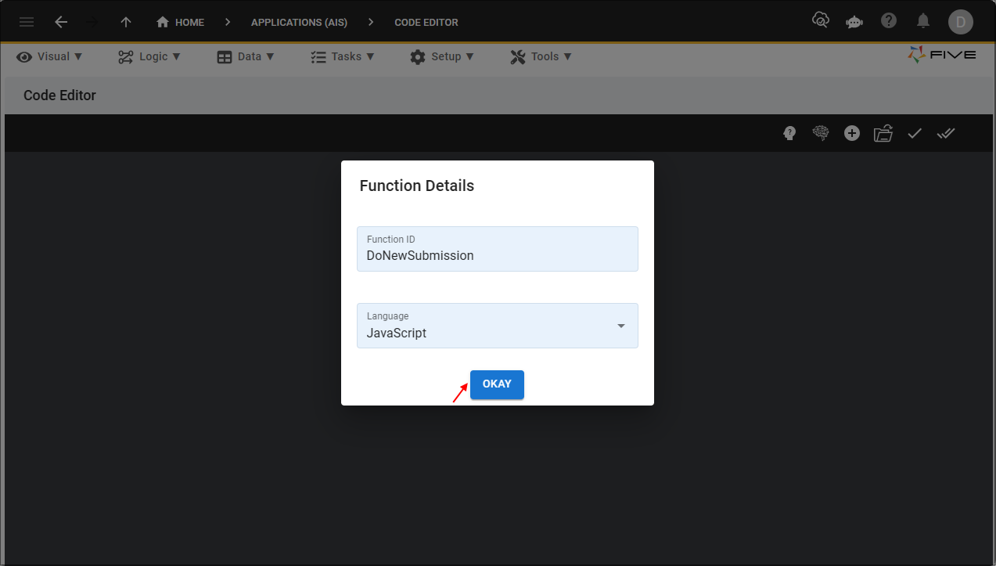The image size is (996, 566).
Task: Open the Tools menu
Action: pos(541,56)
